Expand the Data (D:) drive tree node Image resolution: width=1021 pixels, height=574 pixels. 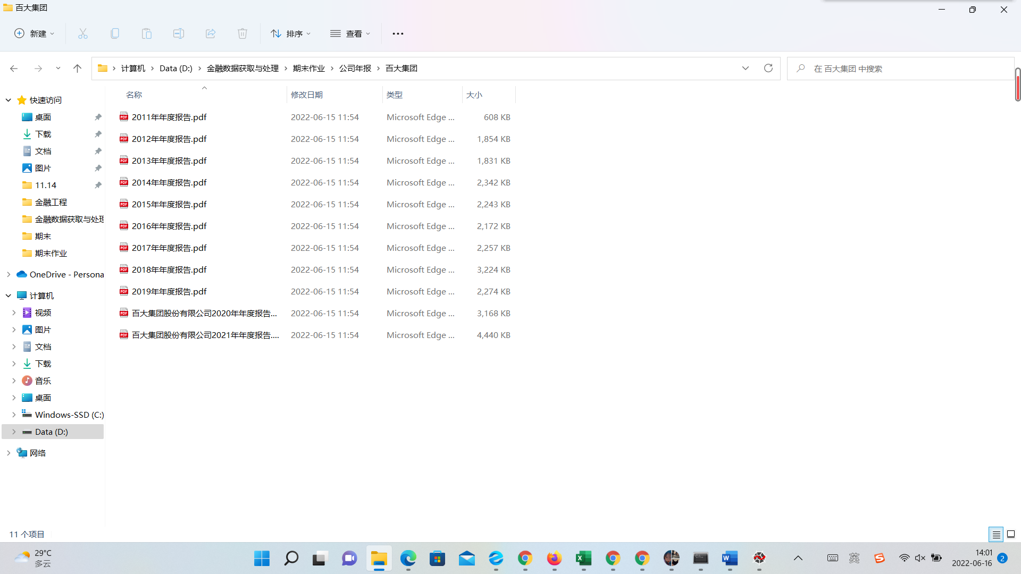tap(14, 432)
